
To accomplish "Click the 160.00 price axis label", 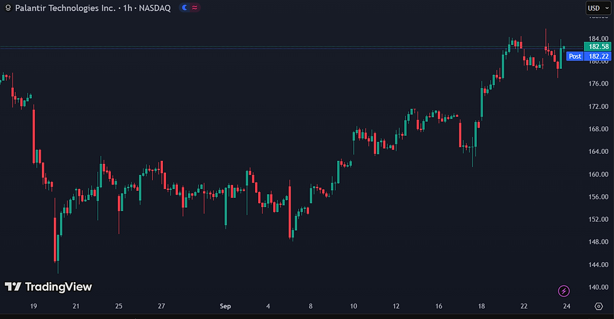I will click(x=598, y=175).
